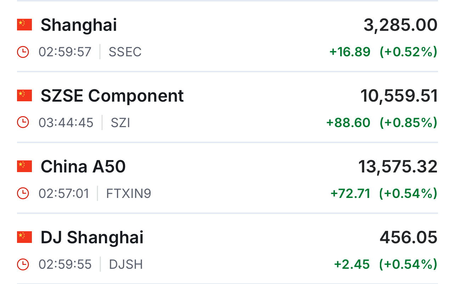The width and height of the screenshot is (455, 284).
Task: Click the Shanghai price 3,285.00
Action: coord(400,25)
